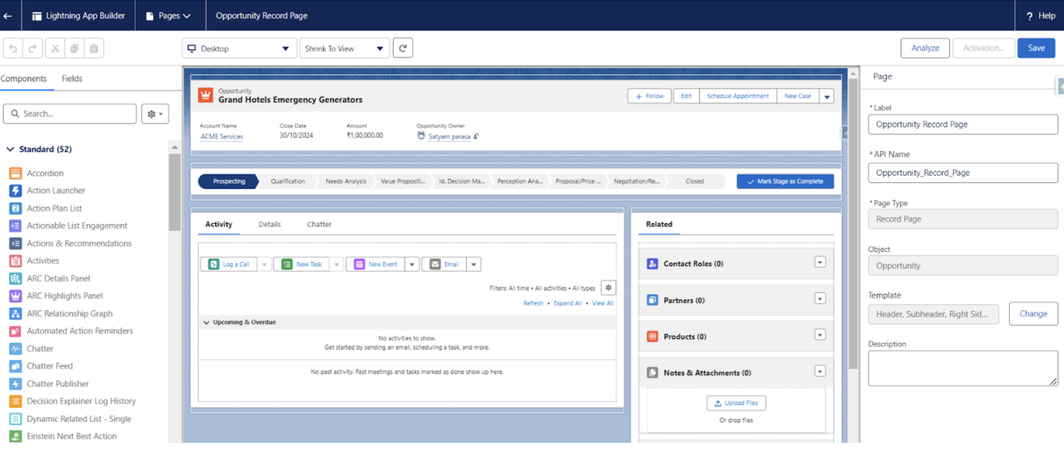Click the Chatter Publisher component icon
The image size is (1064, 450).
pyautogui.click(x=16, y=384)
